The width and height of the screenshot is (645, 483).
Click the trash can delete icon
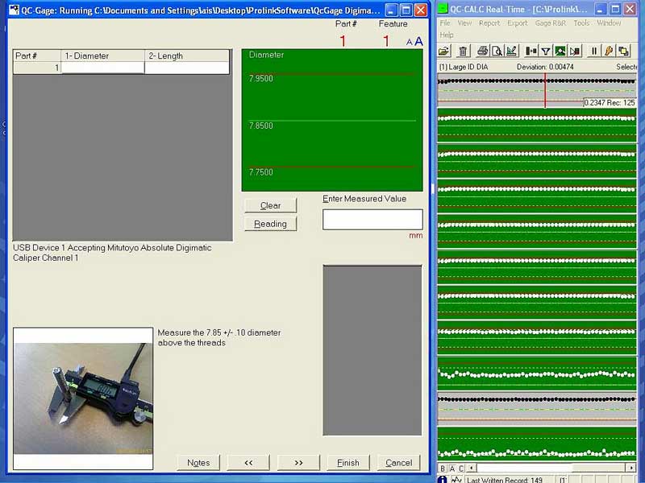point(463,51)
